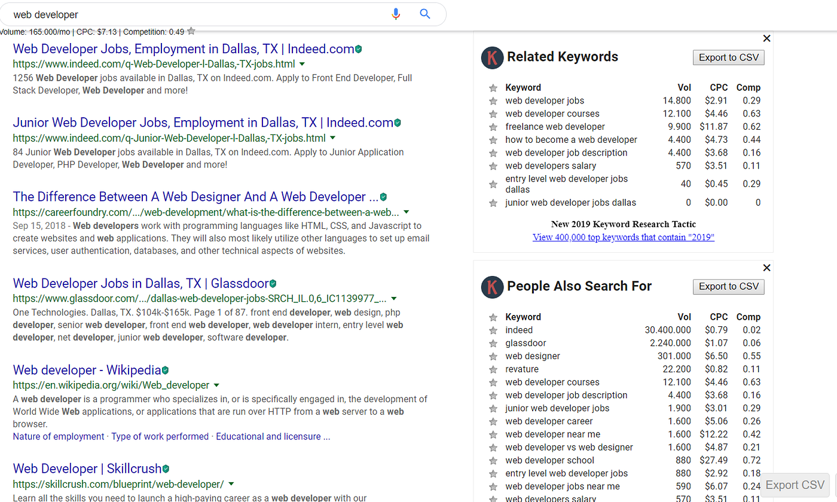Star the 'web developers salary' related keyword
This screenshot has height=502, width=837.
coord(493,166)
